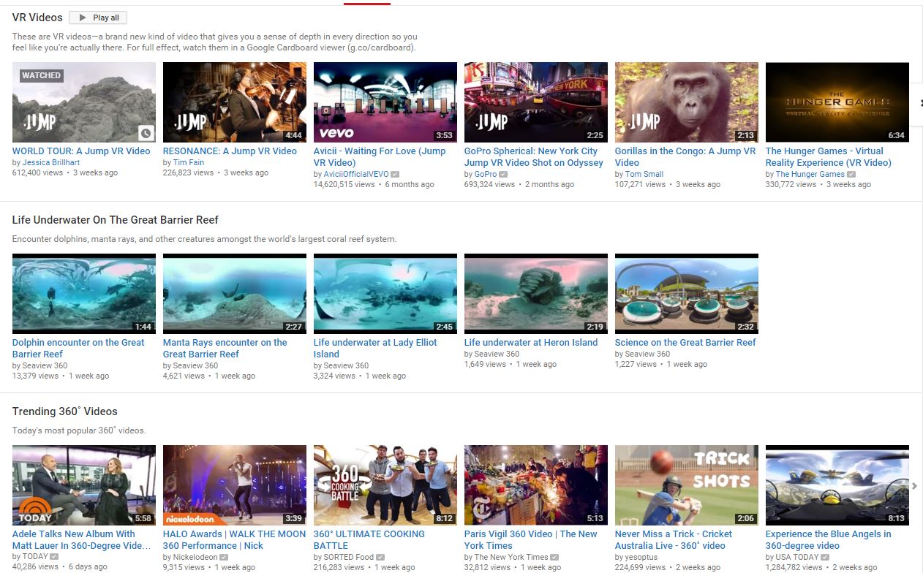Visit Seaview 360 channel under Science on the Reef
This screenshot has width=923, height=573.
(647, 354)
